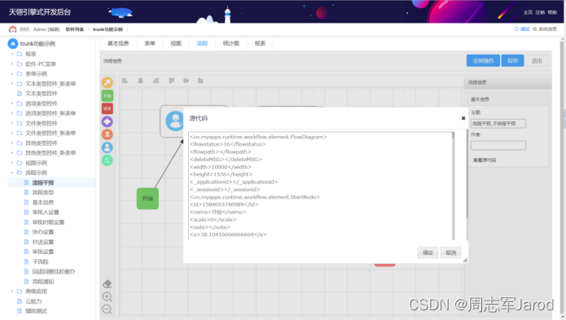Expand the 软件-PC菜单 folder
The image size is (566, 320).
point(12,64)
